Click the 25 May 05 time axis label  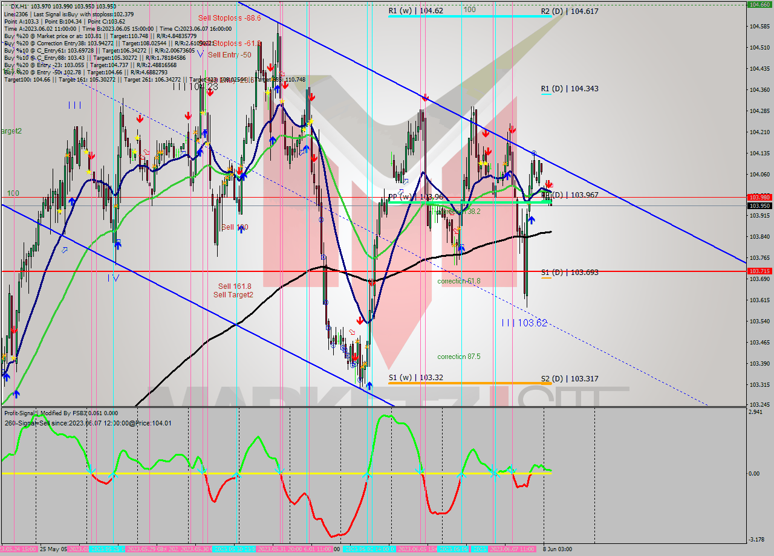(53, 549)
